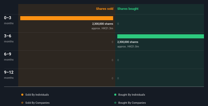208x106 pixels.
Task: Click the green 3–6 months shares bought bar
Action: 161,36
